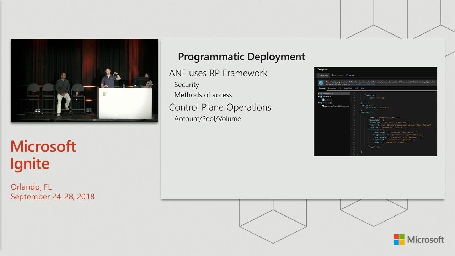Screen dimensions: 455x256
Task: Click the blue info icon in the banner
Action: pyautogui.click(x=321, y=83)
